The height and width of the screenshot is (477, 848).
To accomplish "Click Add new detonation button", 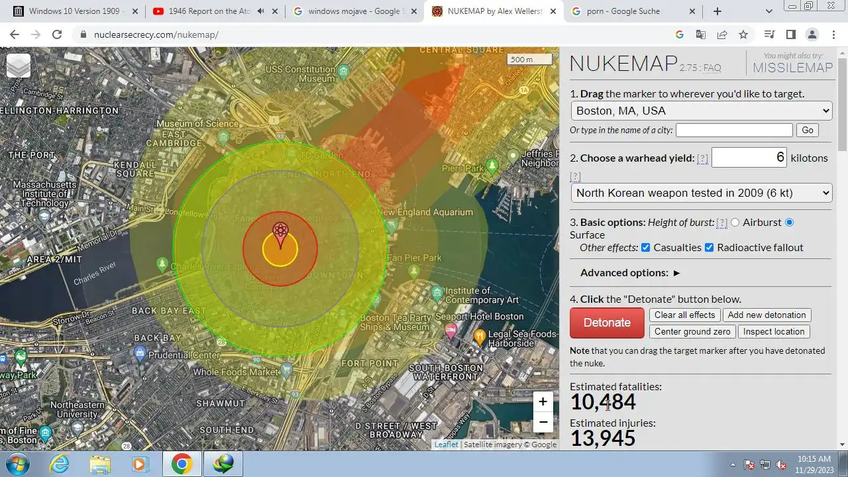I will click(767, 315).
